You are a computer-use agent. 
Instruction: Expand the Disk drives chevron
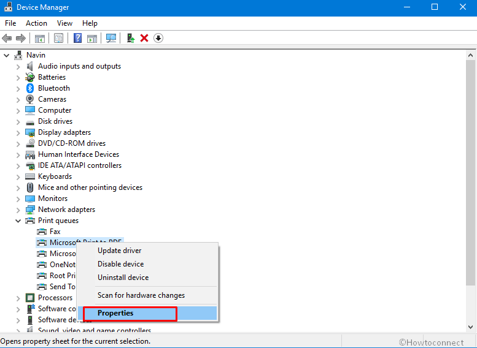pyautogui.click(x=18, y=122)
